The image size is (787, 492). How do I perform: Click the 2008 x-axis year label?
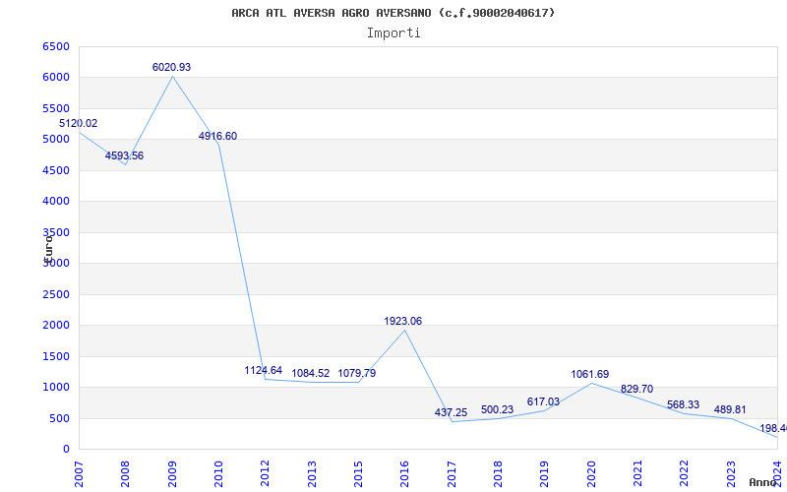[125, 474]
